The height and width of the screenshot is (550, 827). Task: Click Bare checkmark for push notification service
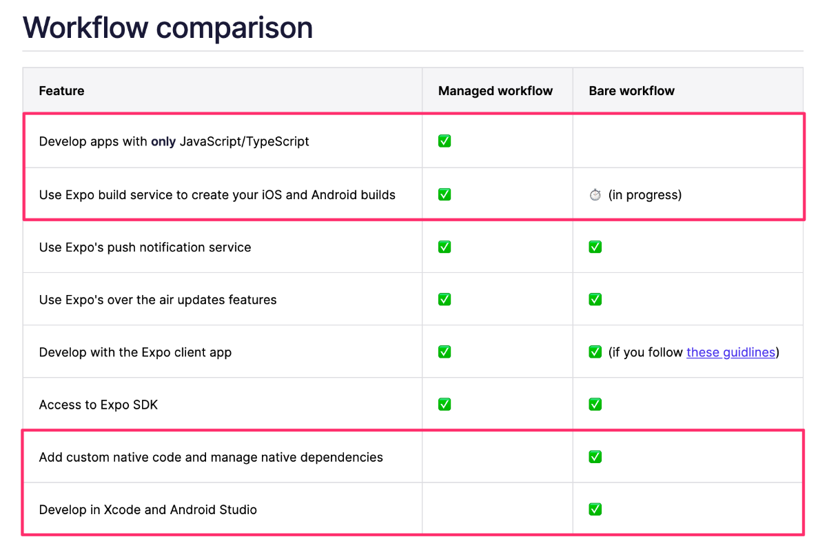point(595,247)
